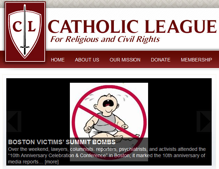This screenshot has height=169, width=219.
Task: Click the slide caption paragraph text
Action: click(107, 155)
